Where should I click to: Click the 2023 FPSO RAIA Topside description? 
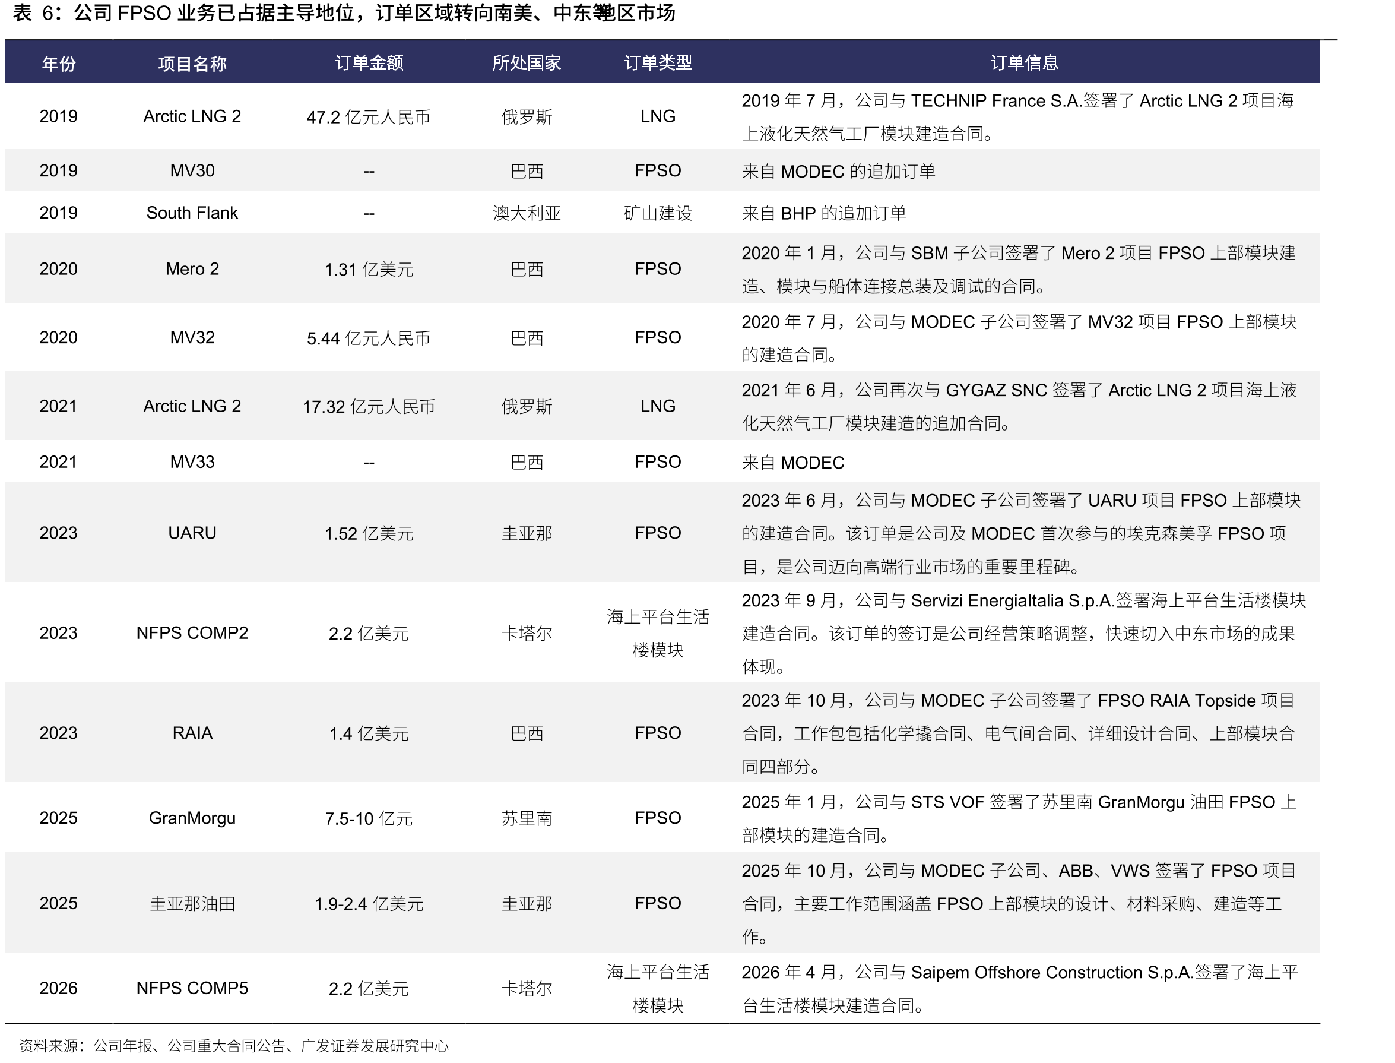[x=1019, y=734]
